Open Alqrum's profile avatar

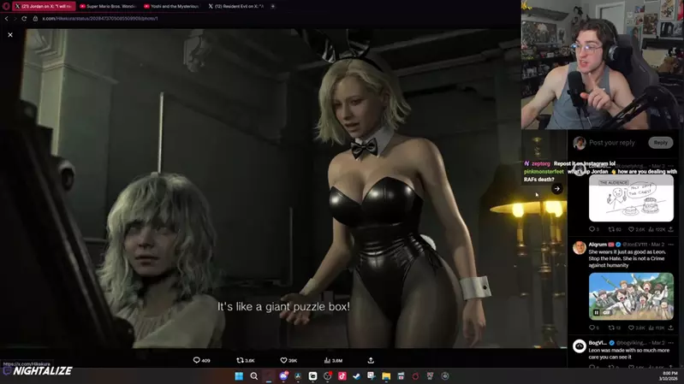pyautogui.click(x=580, y=248)
